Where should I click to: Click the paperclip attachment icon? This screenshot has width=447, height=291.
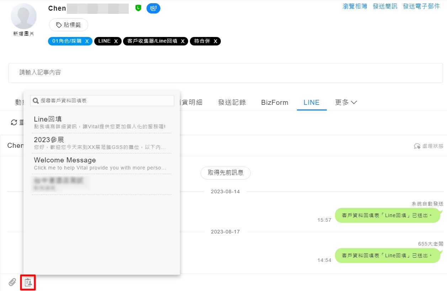coord(12,282)
